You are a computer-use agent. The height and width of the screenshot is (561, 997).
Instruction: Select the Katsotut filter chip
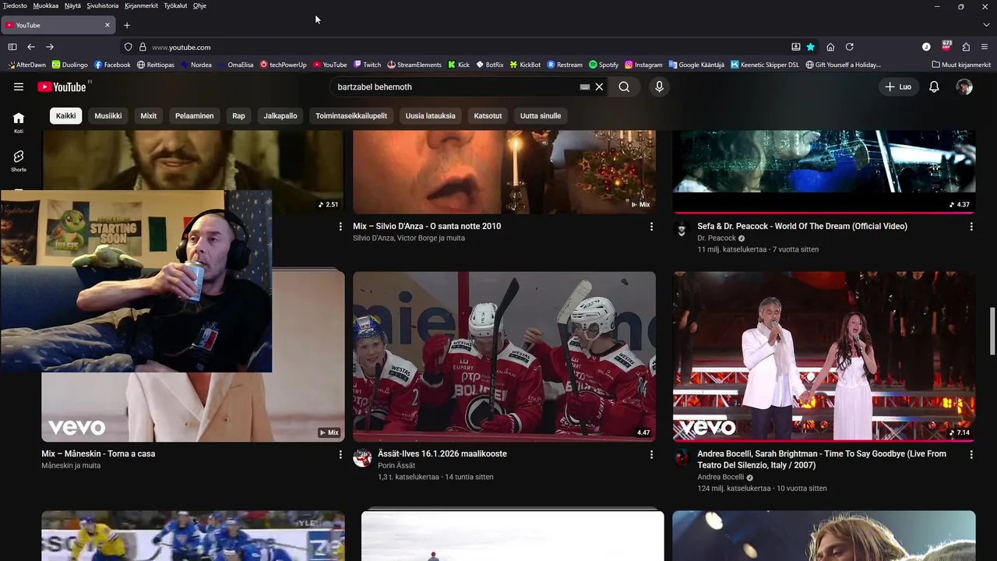tap(488, 116)
